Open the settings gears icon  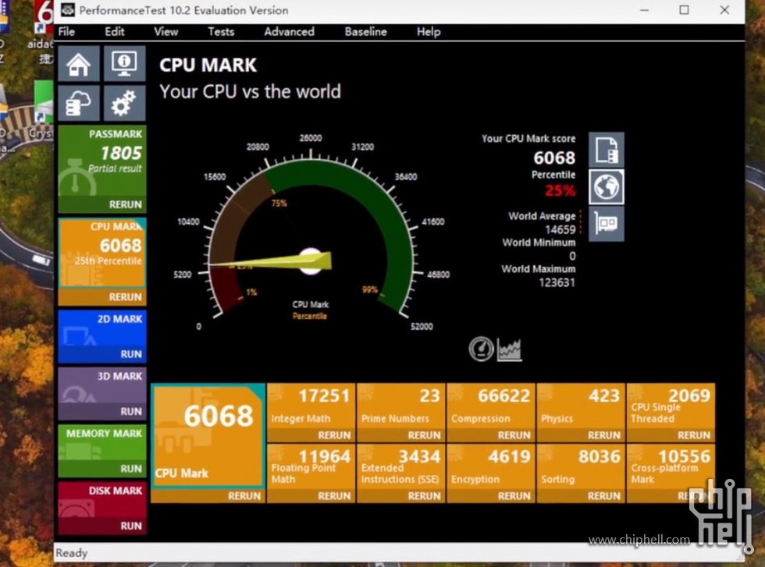tap(124, 104)
